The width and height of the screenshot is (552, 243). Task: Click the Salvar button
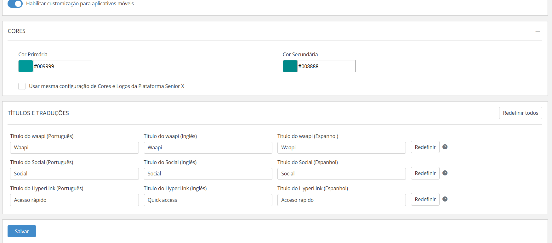point(22,231)
